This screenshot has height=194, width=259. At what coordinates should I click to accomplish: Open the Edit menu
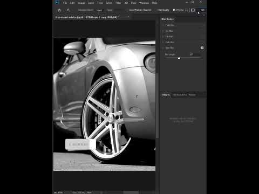(x=72, y=3)
